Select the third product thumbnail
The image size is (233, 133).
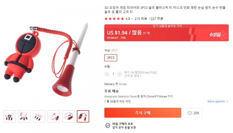click(x=39, y=116)
